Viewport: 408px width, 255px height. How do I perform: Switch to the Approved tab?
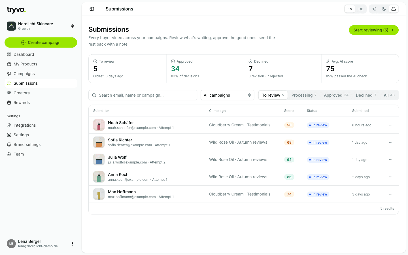[336, 95]
